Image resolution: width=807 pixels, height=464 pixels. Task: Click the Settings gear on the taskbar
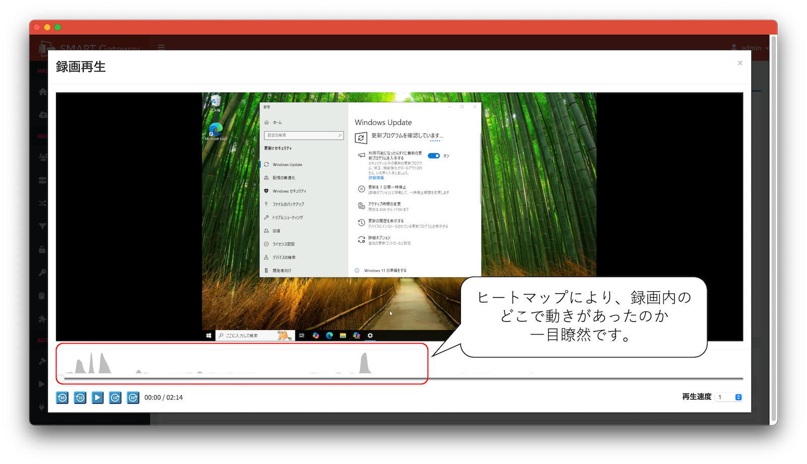point(370,336)
